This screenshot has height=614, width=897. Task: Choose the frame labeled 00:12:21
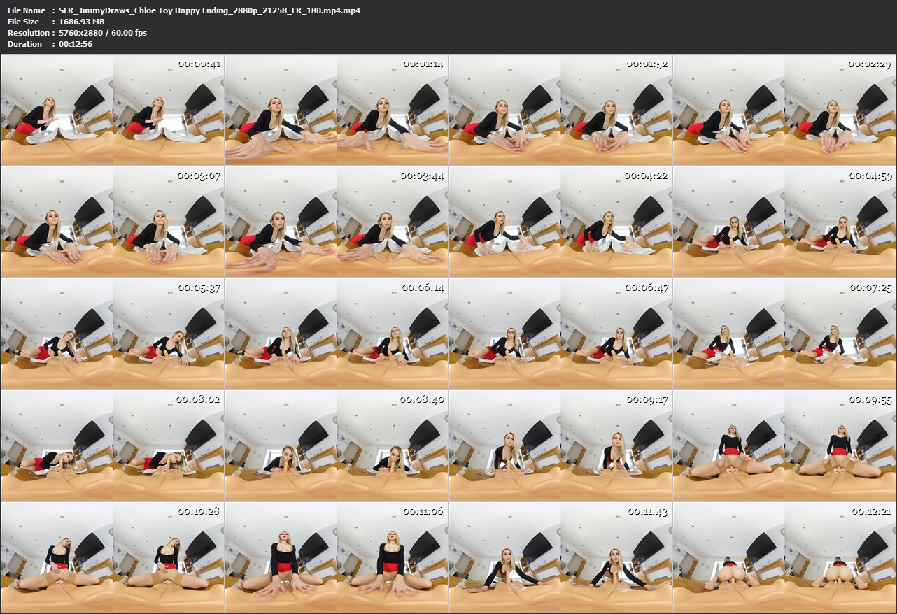tap(784, 557)
